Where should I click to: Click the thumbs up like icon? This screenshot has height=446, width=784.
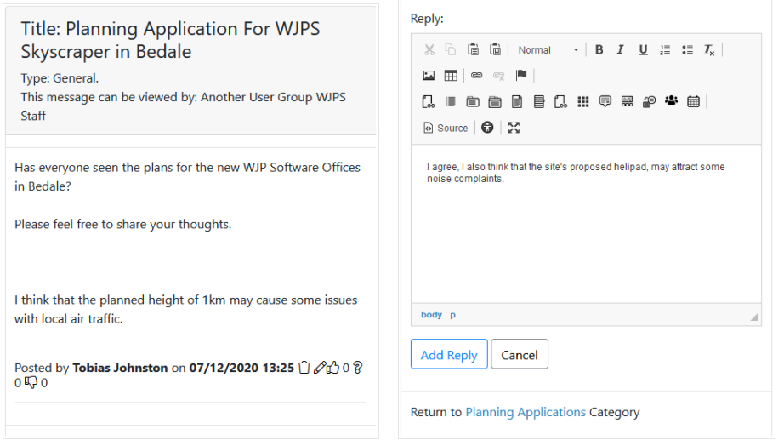tap(333, 368)
